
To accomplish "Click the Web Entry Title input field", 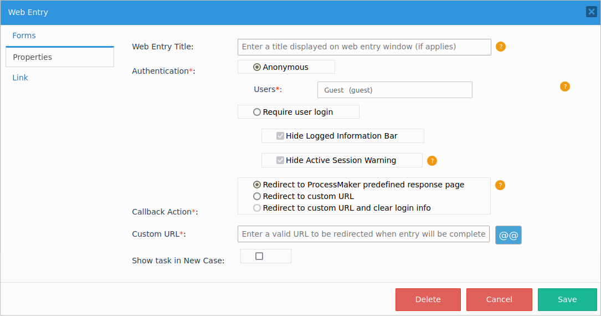I will (364, 47).
